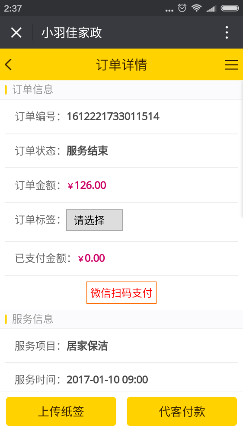This screenshot has width=243, height=432.
Task: Tap the 服务信息 section header
Action: click(32, 319)
